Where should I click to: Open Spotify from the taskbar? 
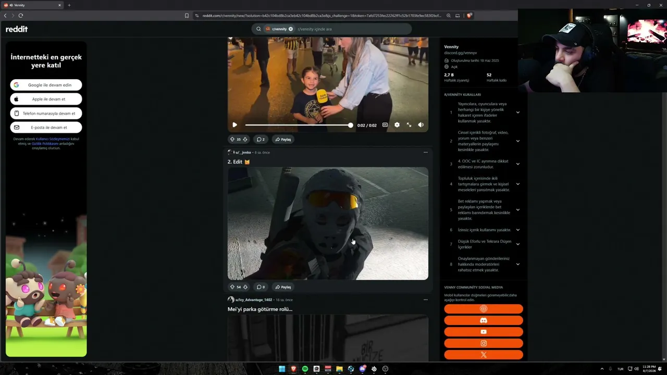[305, 369]
